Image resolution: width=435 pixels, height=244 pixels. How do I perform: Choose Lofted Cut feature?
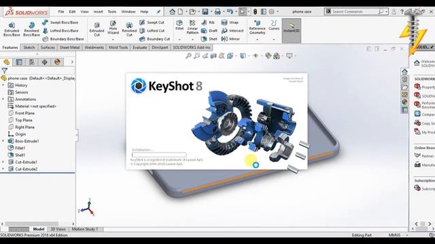tap(152, 30)
